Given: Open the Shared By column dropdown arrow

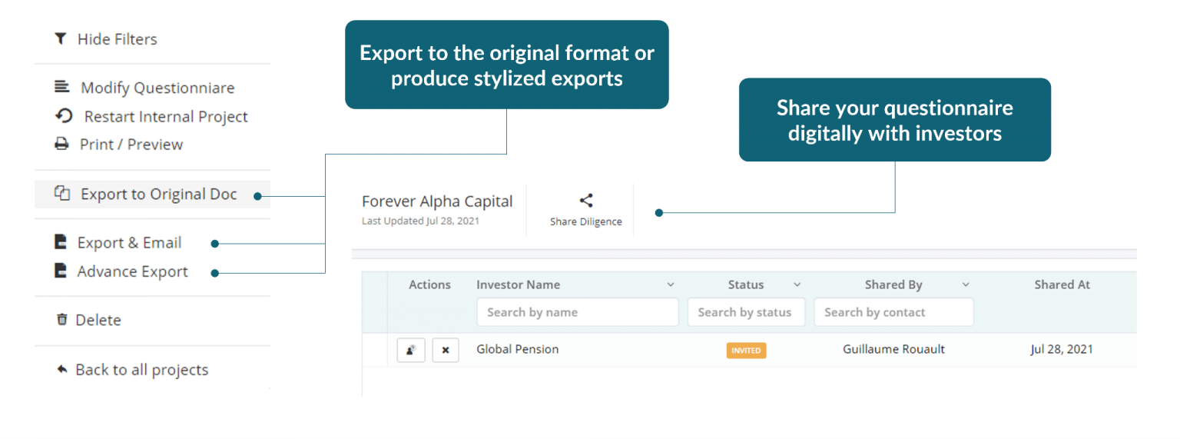Looking at the screenshot, I should pyautogui.click(x=966, y=284).
